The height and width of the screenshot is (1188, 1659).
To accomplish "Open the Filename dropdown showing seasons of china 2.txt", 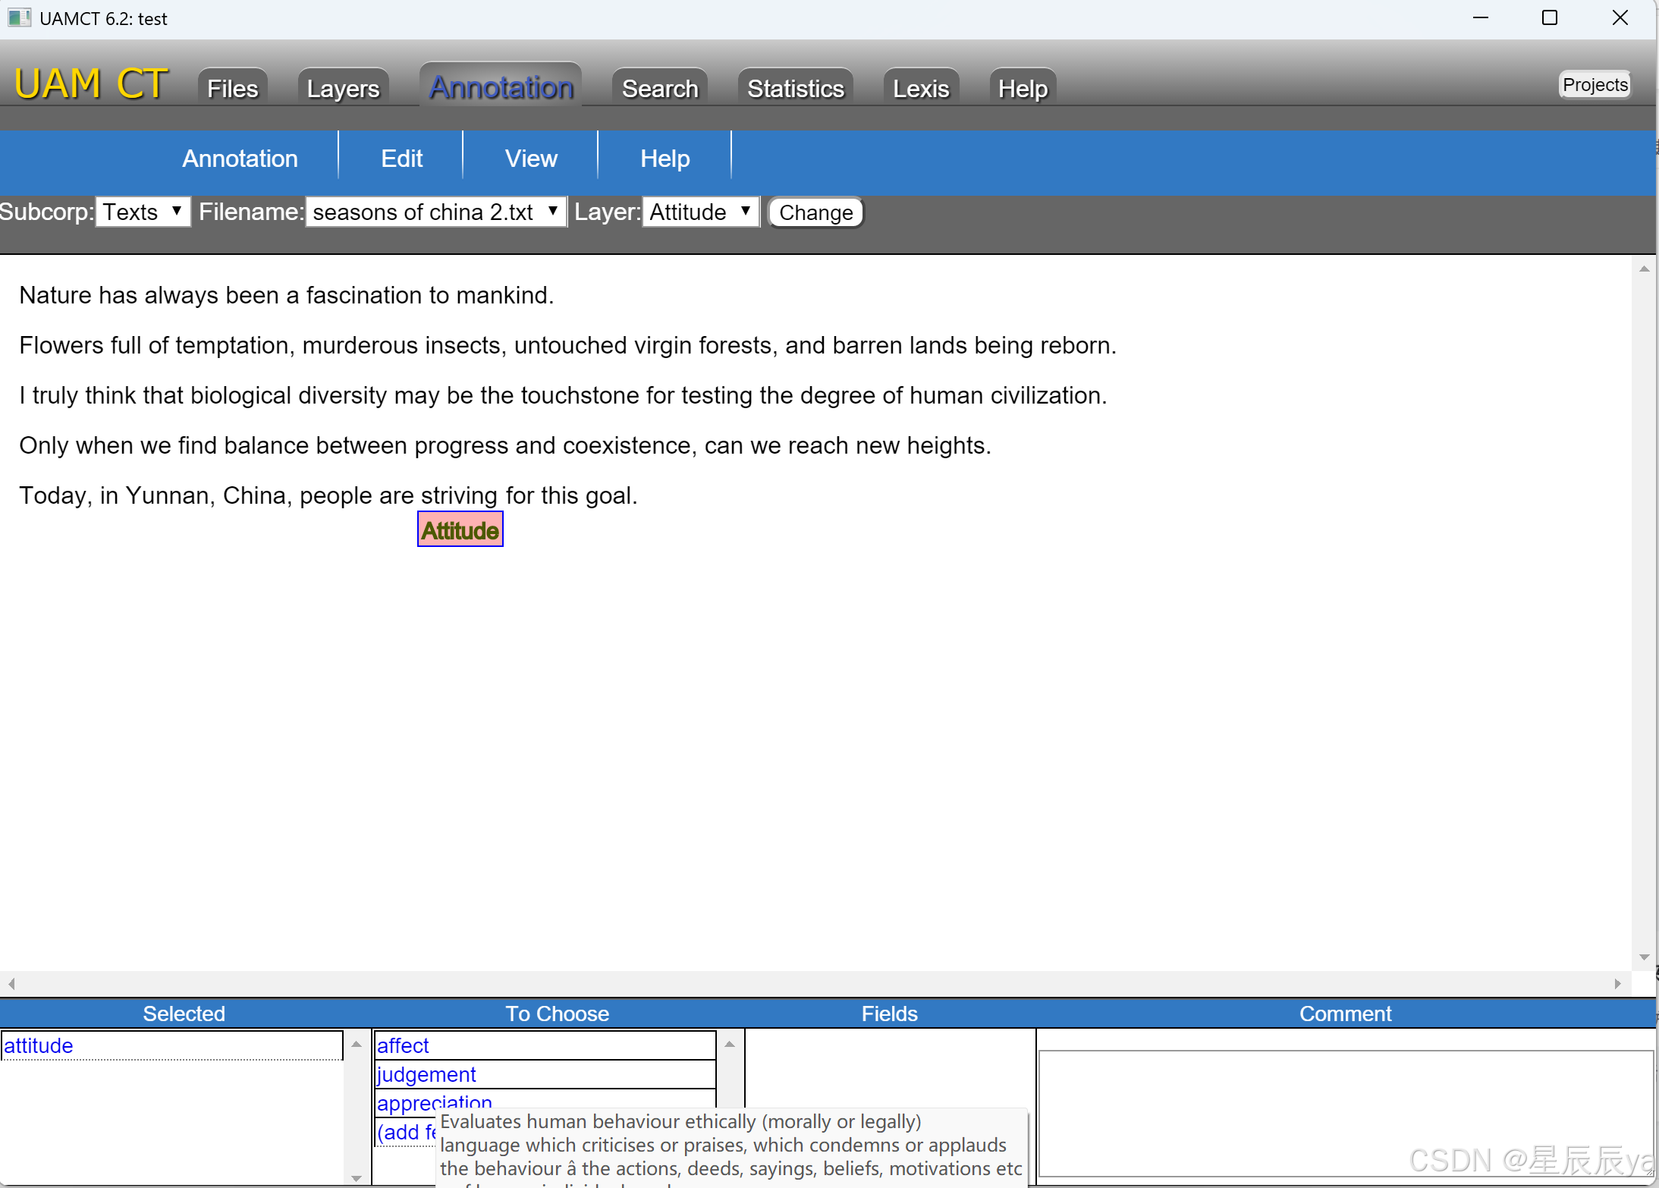I will click(x=435, y=212).
